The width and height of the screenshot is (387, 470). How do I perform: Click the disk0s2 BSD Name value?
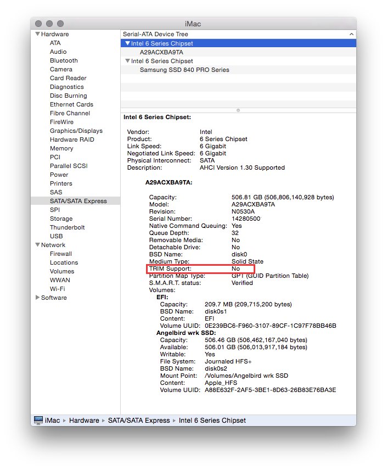point(216,368)
